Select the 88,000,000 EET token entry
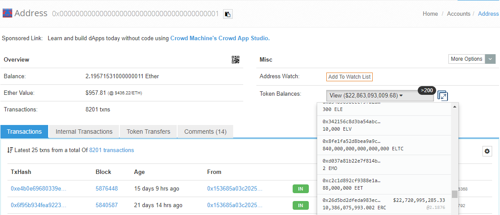This screenshot has height=215, width=500. (384, 184)
